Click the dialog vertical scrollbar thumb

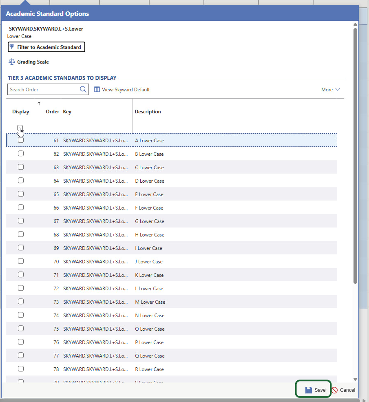355,156
